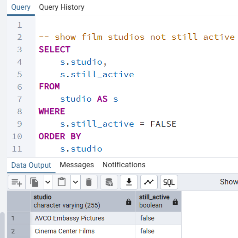Place cursor on the SELECT keyword
The height and width of the screenshot is (238, 238).
click(54, 49)
